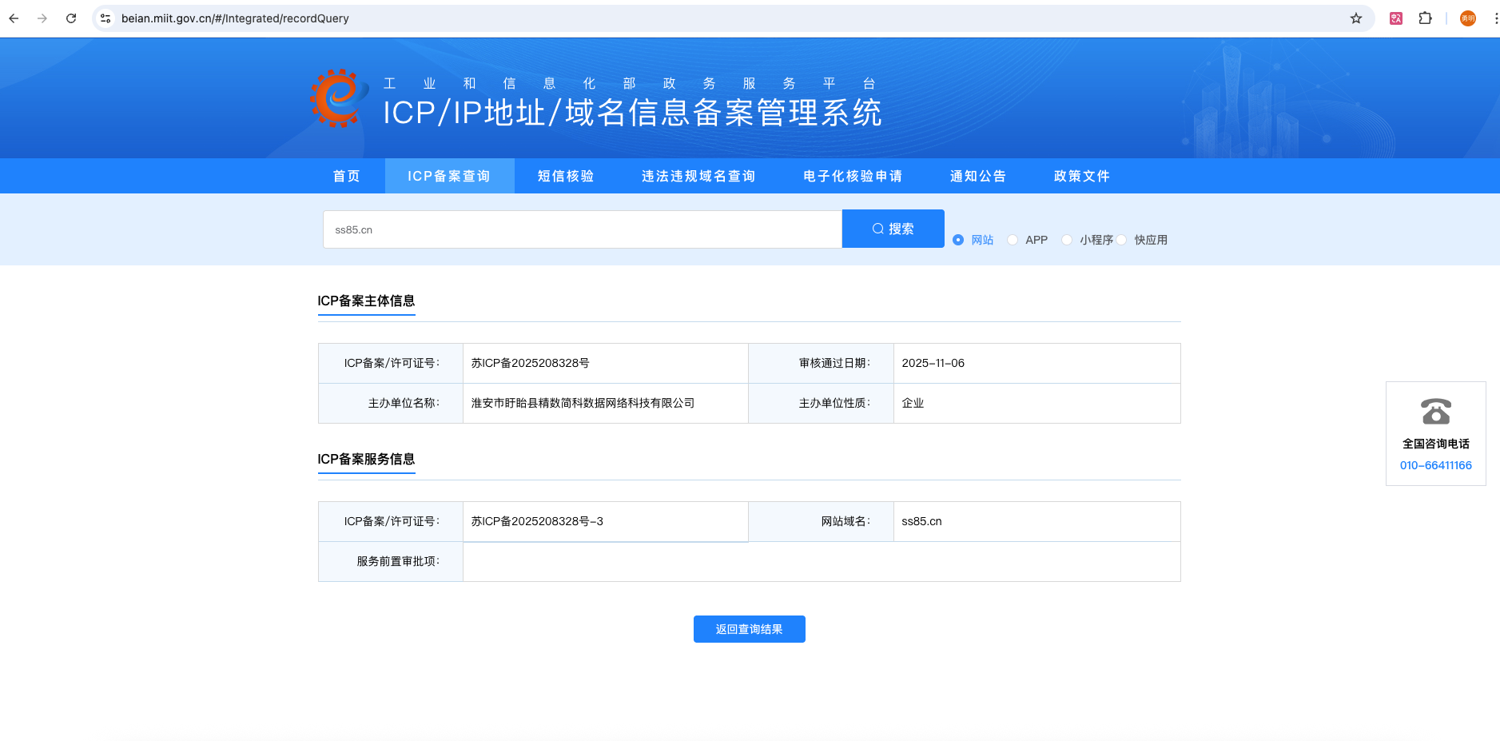Open the pink translate extension icon

pos(1396,18)
